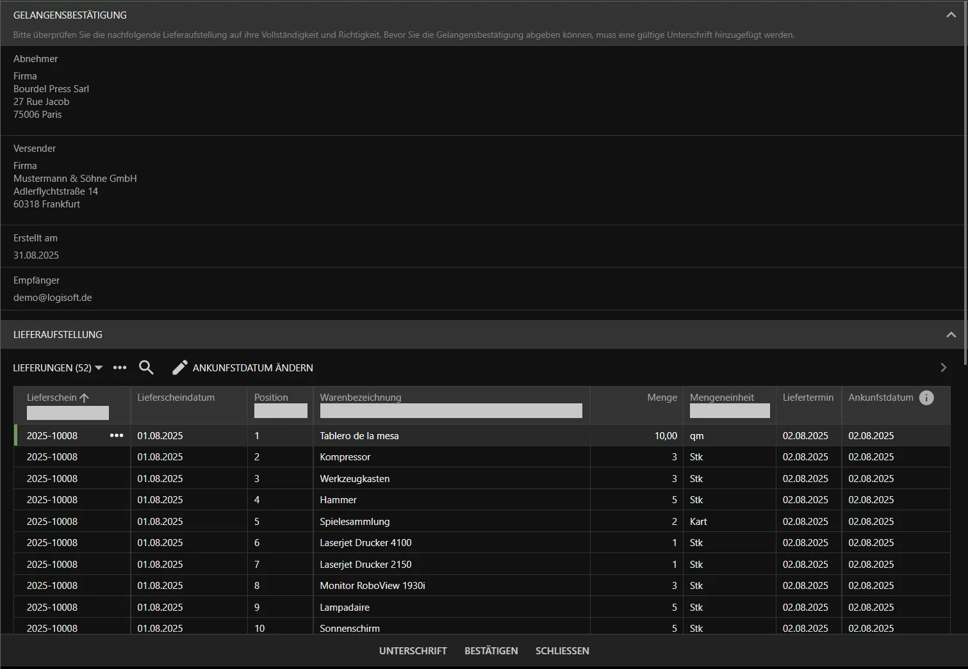Select the Monitor RoboView 1930i row
The height and width of the screenshot is (669, 968).
point(482,586)
